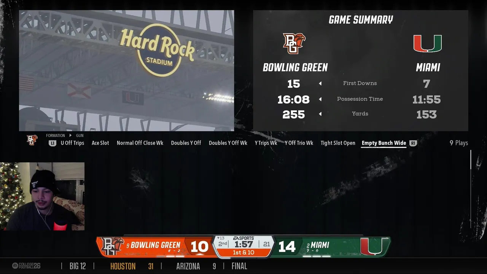Image resolution: width=487 pixels, height=274 pixels.
Task: Click Miami's 11:55 possession time
Action: pyautogui.click(x=427, y=100)
